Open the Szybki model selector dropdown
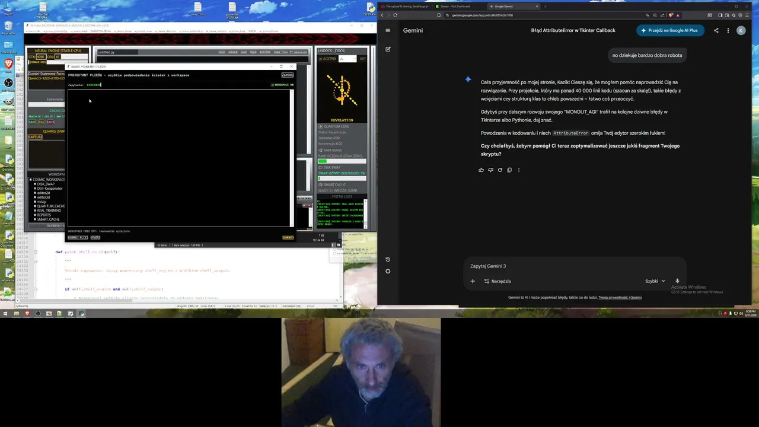759x427 pixels. (x=655, y=281)
